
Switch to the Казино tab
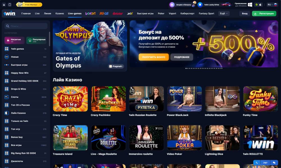[60, 13]
